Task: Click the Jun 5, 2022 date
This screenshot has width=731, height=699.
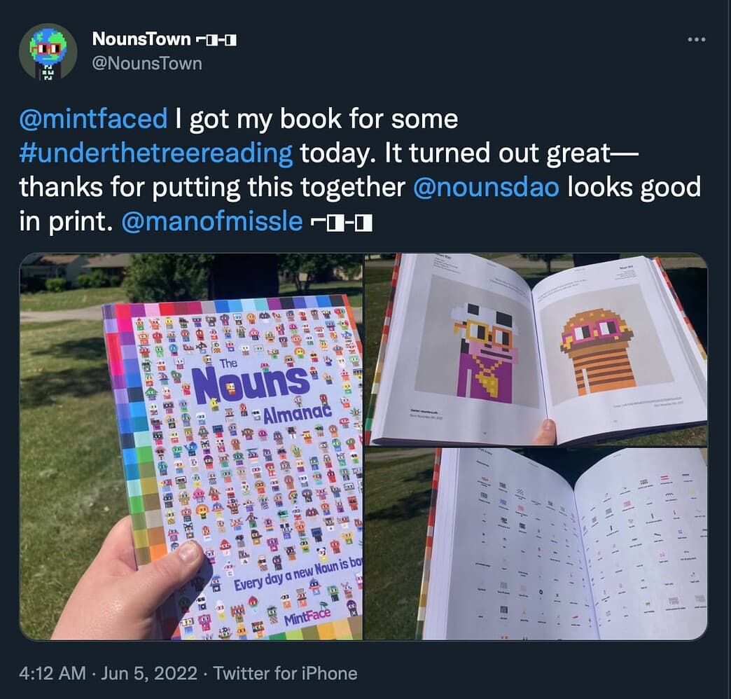Action: [148, 673]
